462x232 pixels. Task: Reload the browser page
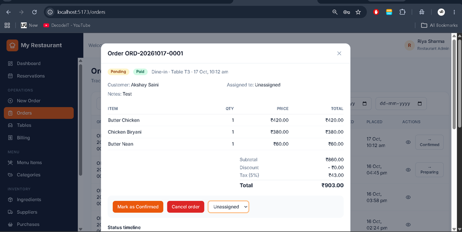34,12
